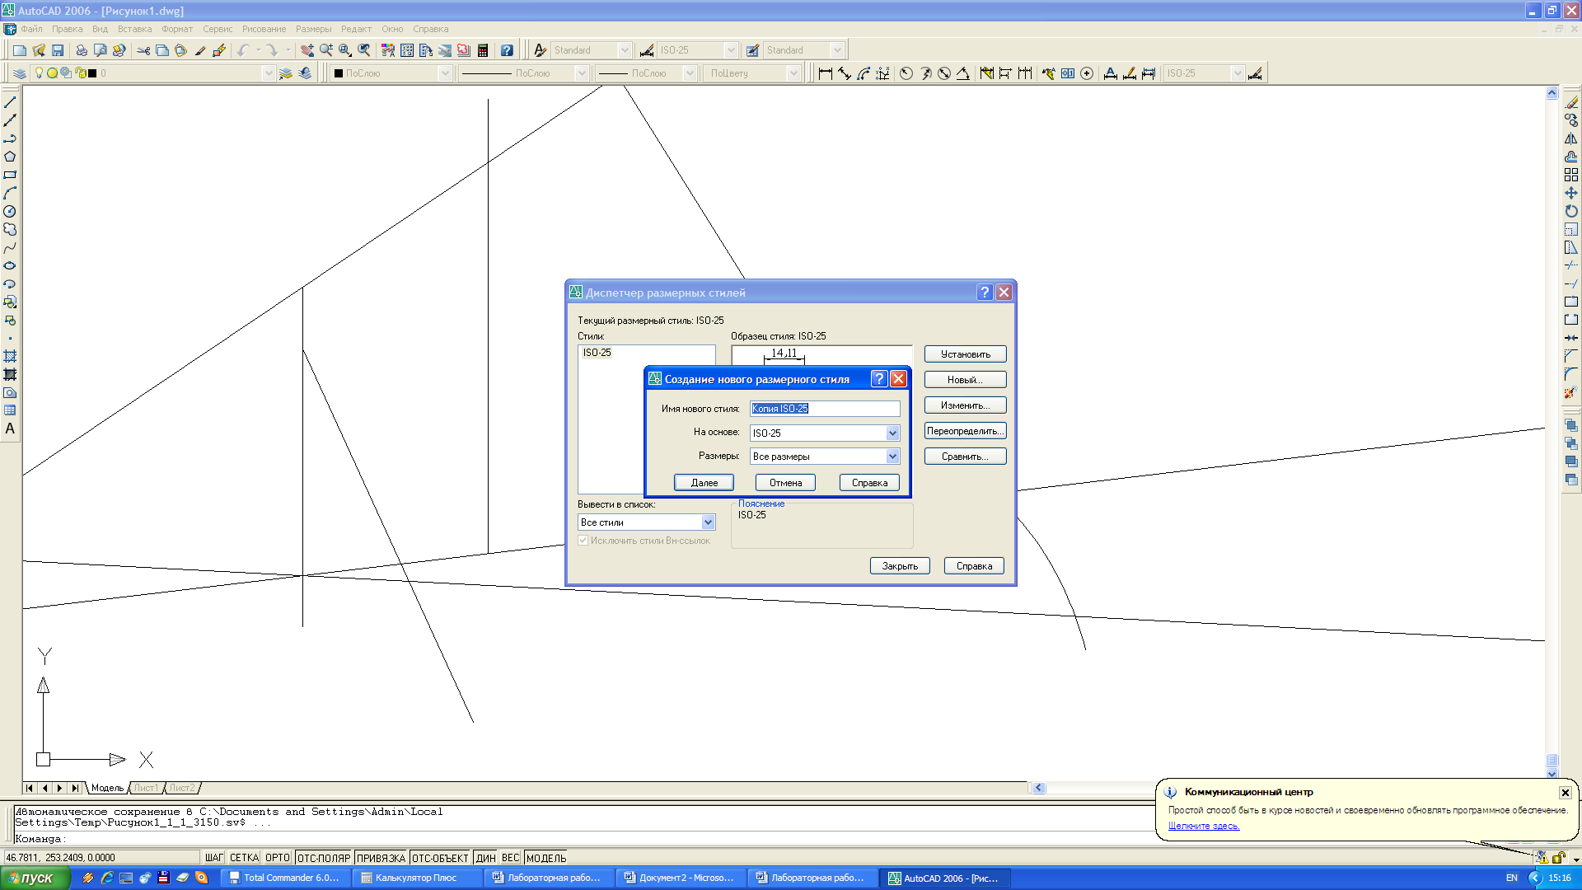This screenshot has height=890, width=1582.
Task: Expand the layer selection dropdown
Action: (x=268, y=73)
